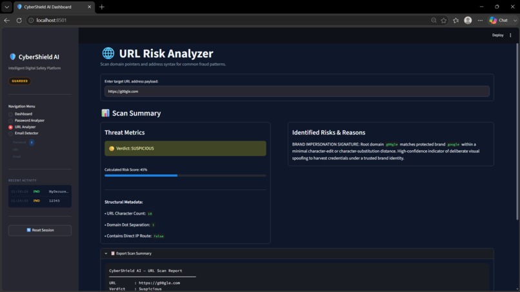Click the google protected brand code tag
The height and width of the screenshot is (292, 520).
[x=454, y=144]
